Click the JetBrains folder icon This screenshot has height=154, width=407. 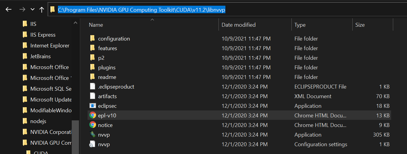click(25, 56)
